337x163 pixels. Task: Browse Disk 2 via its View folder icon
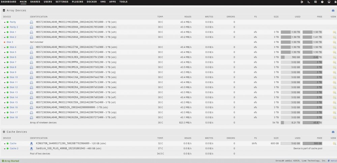point(334,37)
